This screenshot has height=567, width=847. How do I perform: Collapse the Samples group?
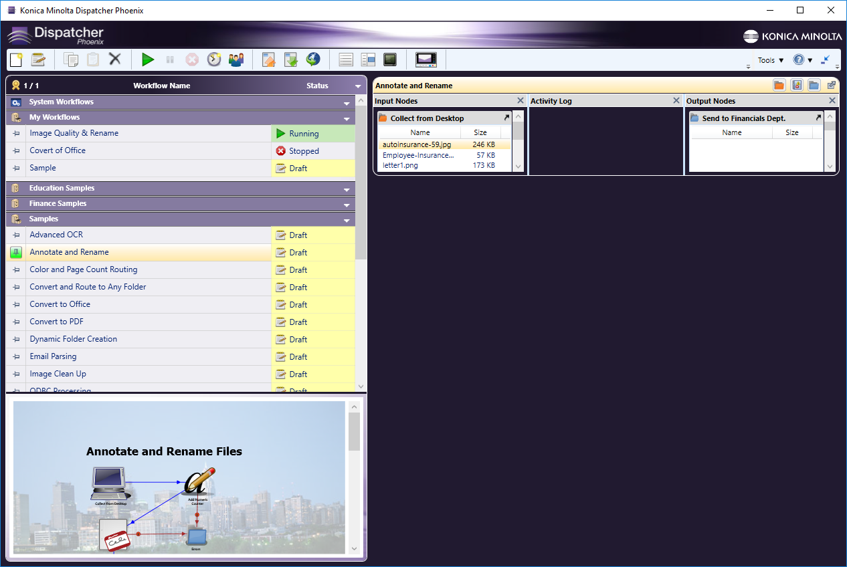point(347,220)
